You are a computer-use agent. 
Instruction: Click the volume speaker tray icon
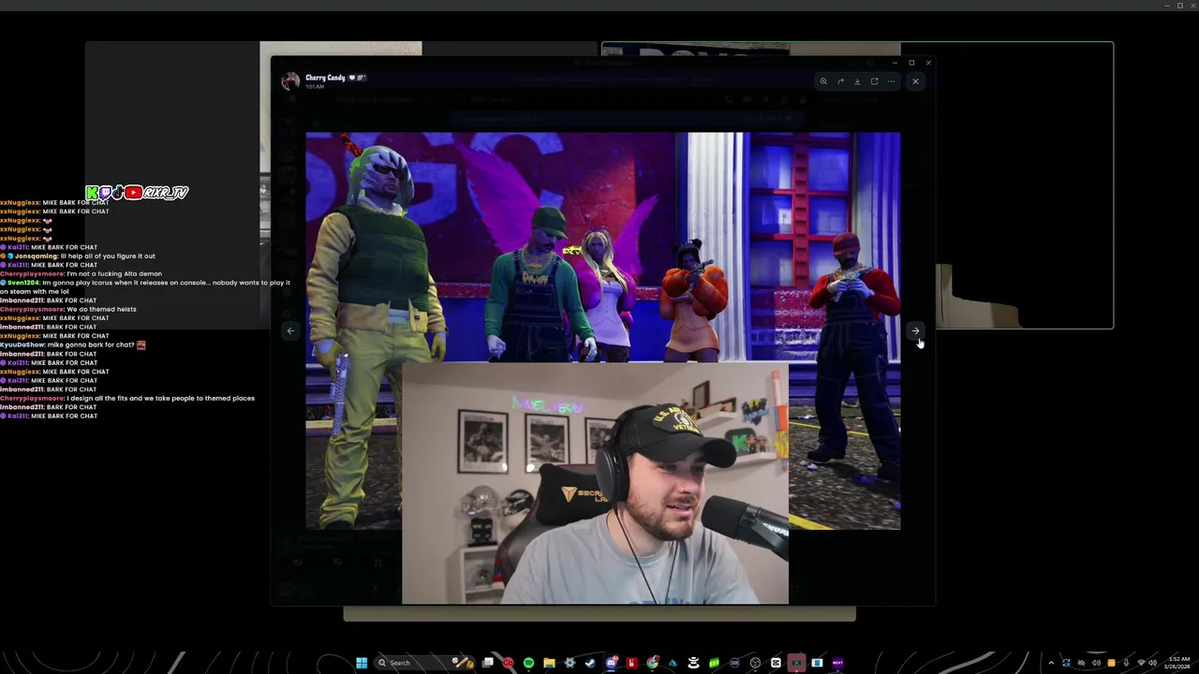1153,663
